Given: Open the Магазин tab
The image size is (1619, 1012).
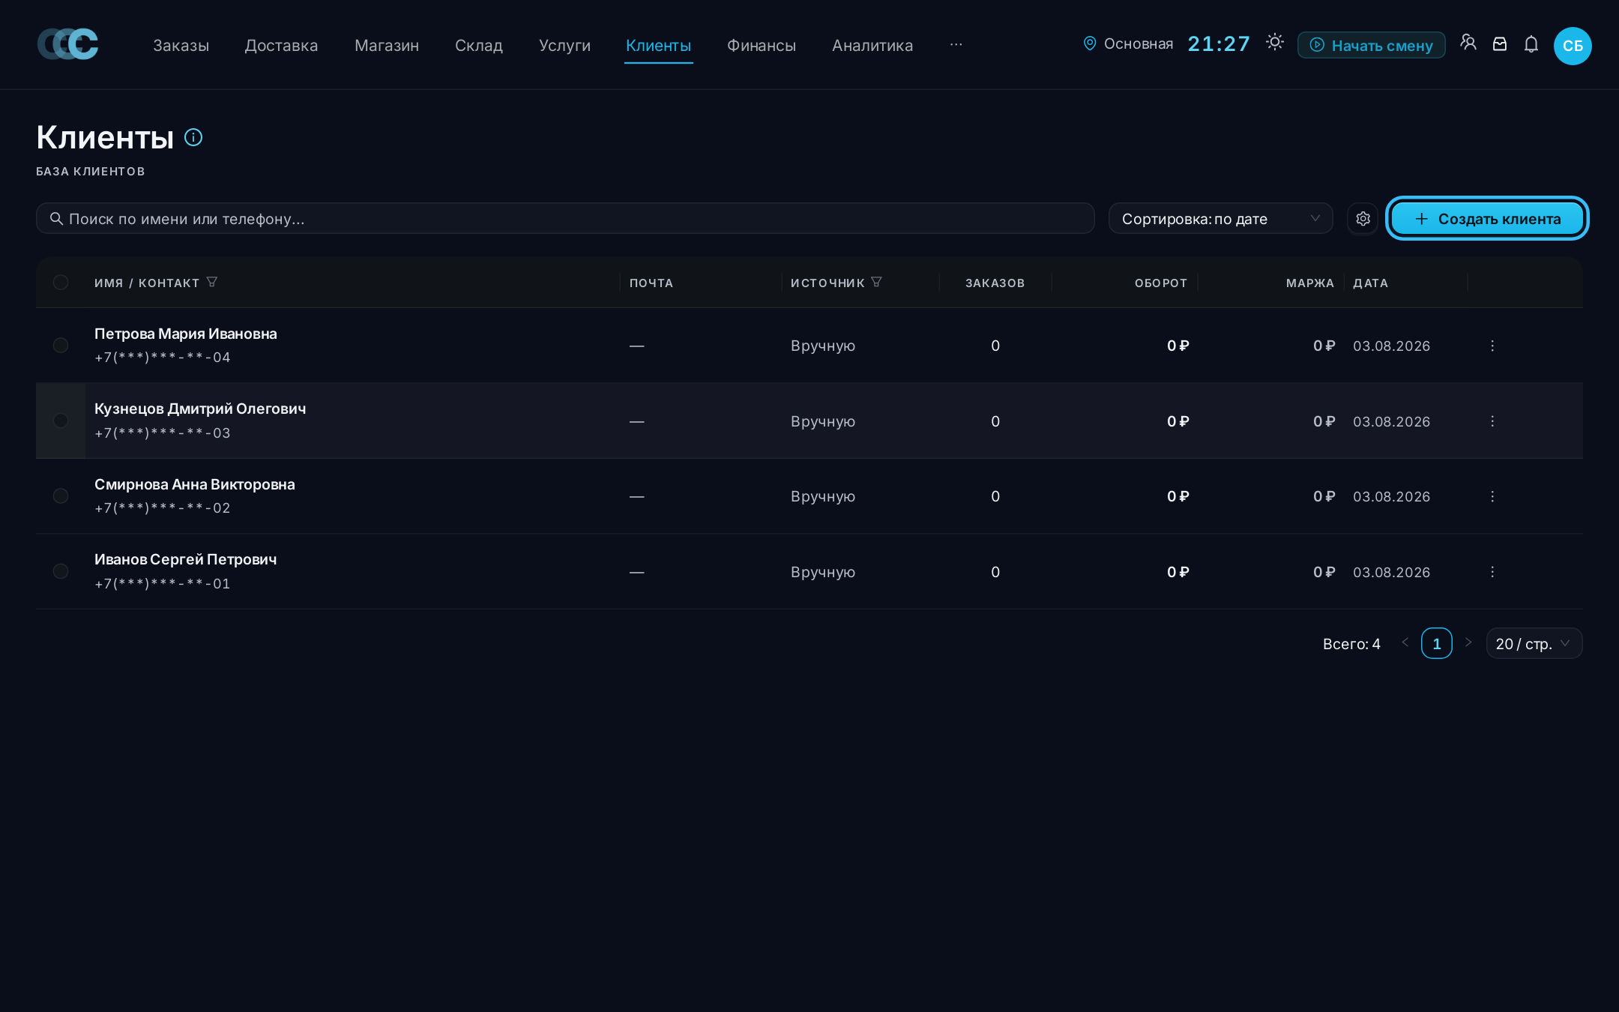Looking at the screenshot, I should tap(387, 46).
